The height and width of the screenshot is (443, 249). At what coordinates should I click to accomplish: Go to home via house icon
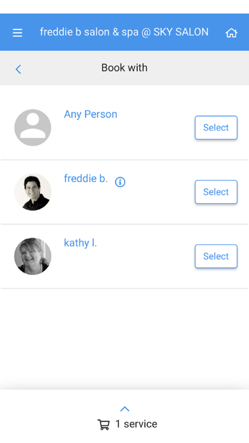pos(231,32)
